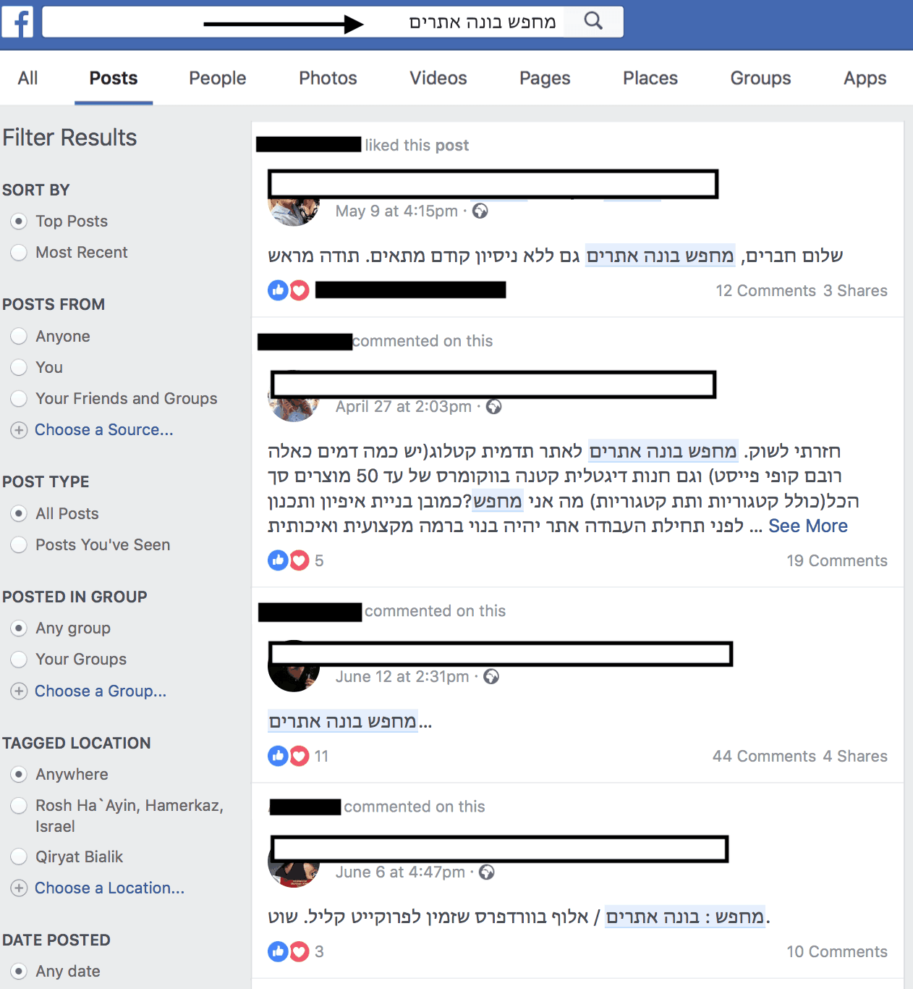Click the Facebook logo icon
Image resolution: width=913 pixels, height=989 pixels.
point(17,22)
